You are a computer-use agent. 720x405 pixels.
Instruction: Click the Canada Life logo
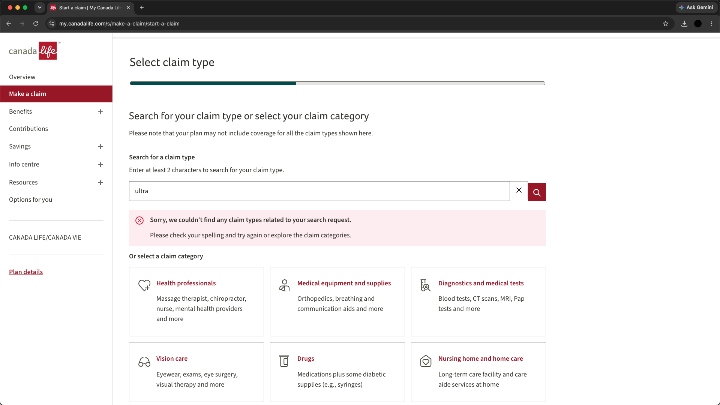35,51
